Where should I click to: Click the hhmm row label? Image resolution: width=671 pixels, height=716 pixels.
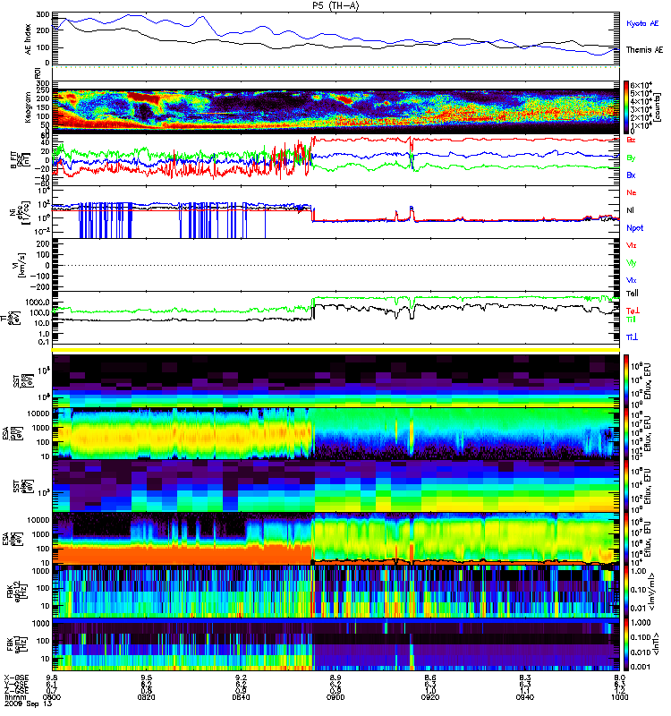pyautogui.click(x=13, y=697)
